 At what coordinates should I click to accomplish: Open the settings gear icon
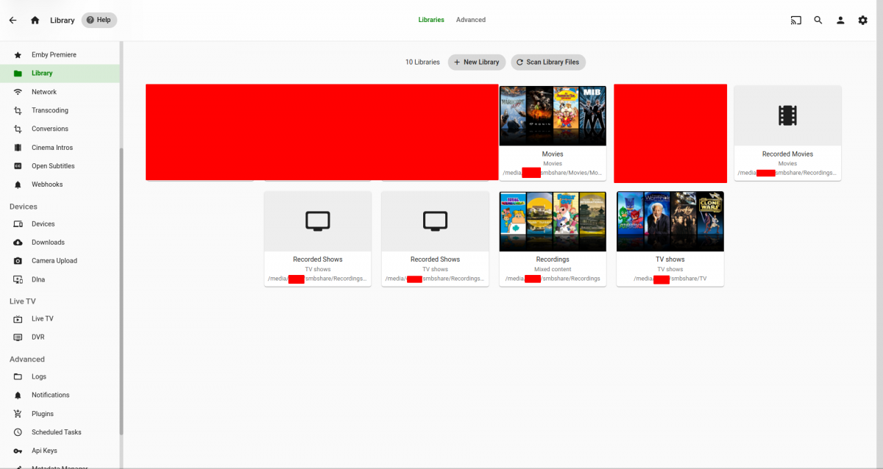click(x=863, y=20)
